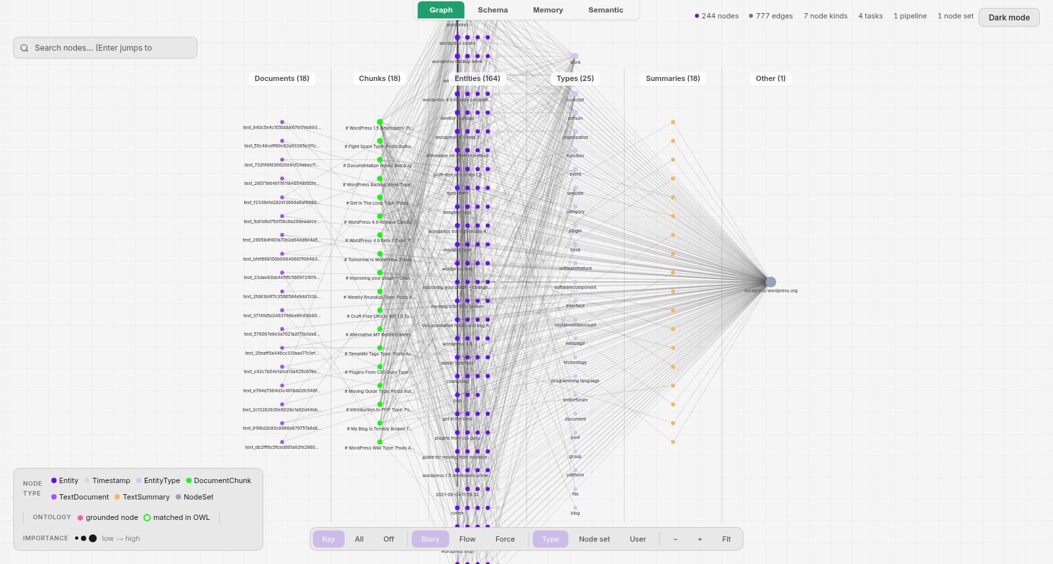Click the '7 node kinds' stat
This screenshot has height=564, width=1053.
coord(825,16)
